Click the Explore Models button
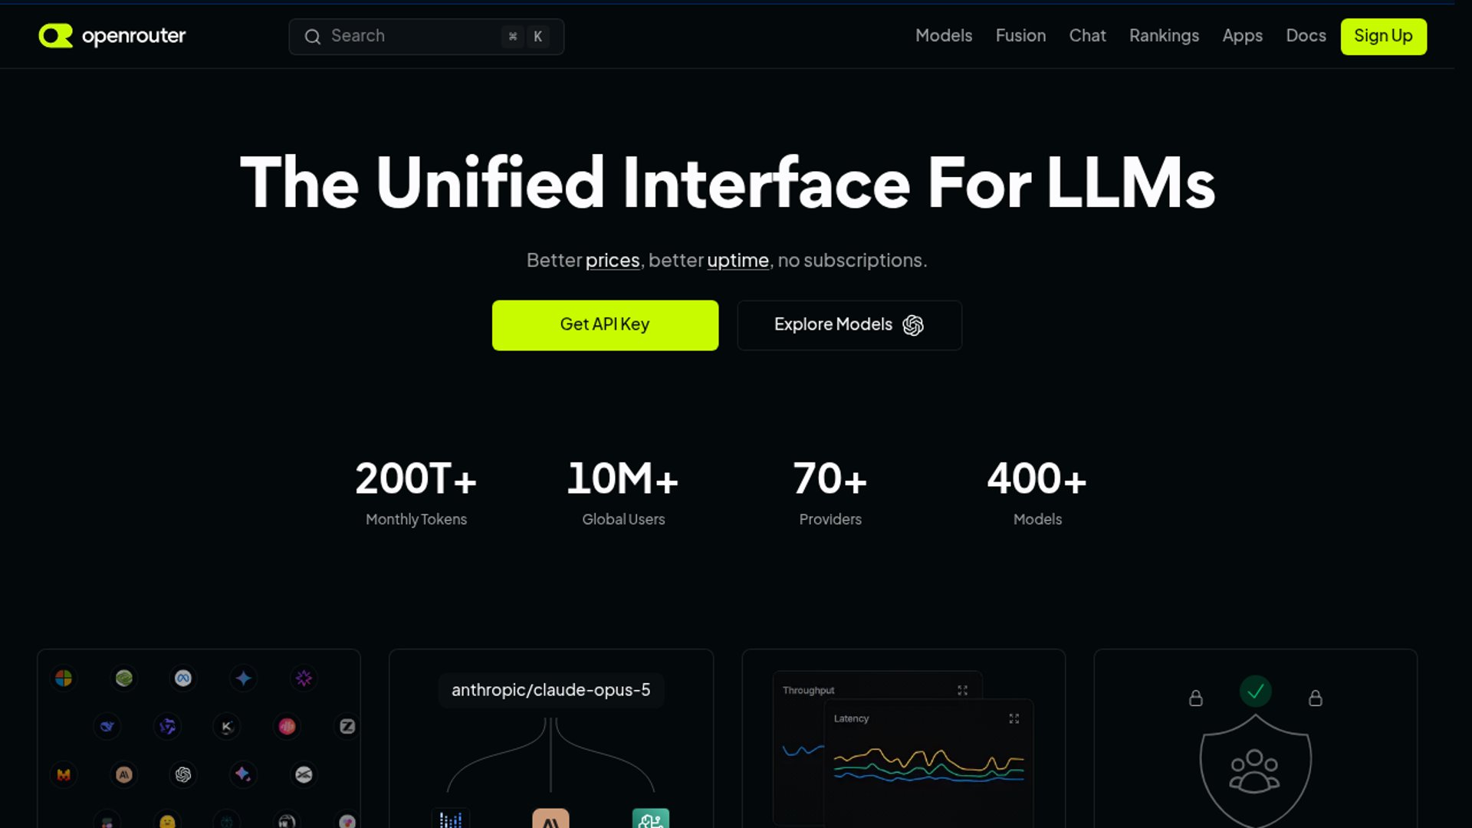This screenshot has height=828, width=1472. click(849, 325)
